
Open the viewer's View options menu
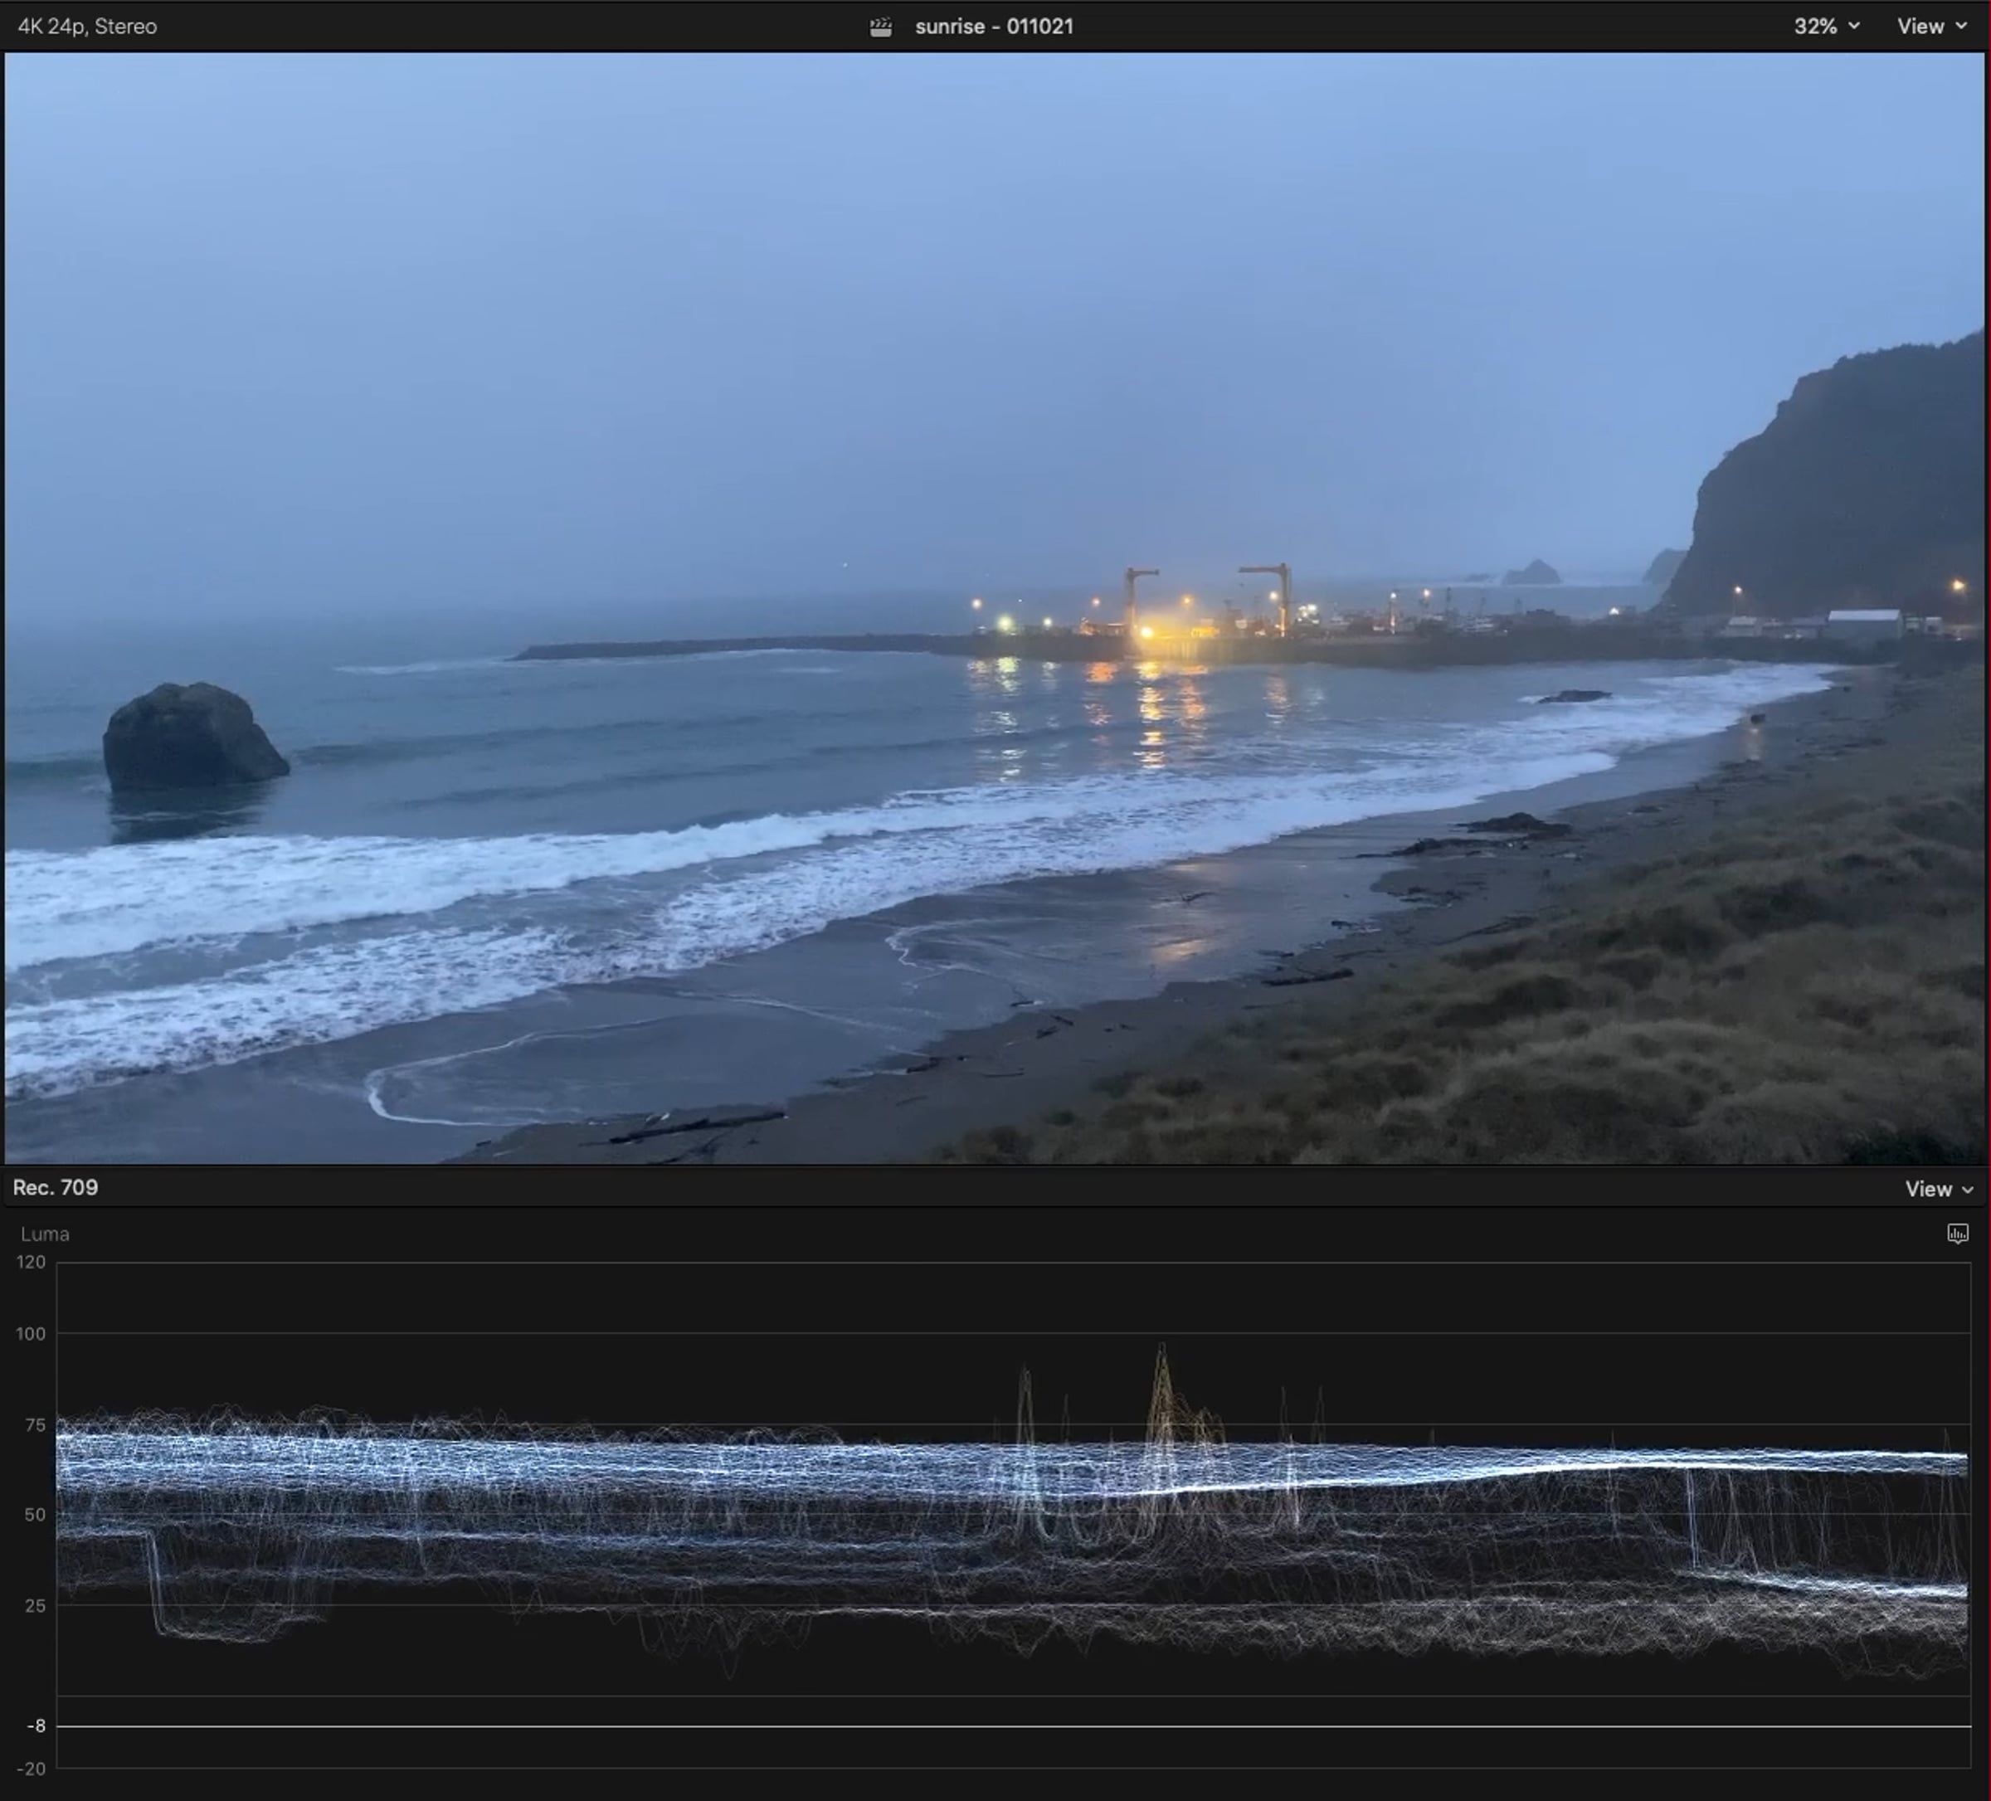1930,27
